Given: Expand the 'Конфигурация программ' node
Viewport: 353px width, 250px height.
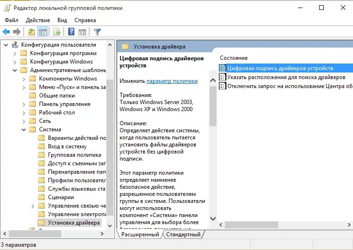Looking at the screenshot, I should [15, 54].
